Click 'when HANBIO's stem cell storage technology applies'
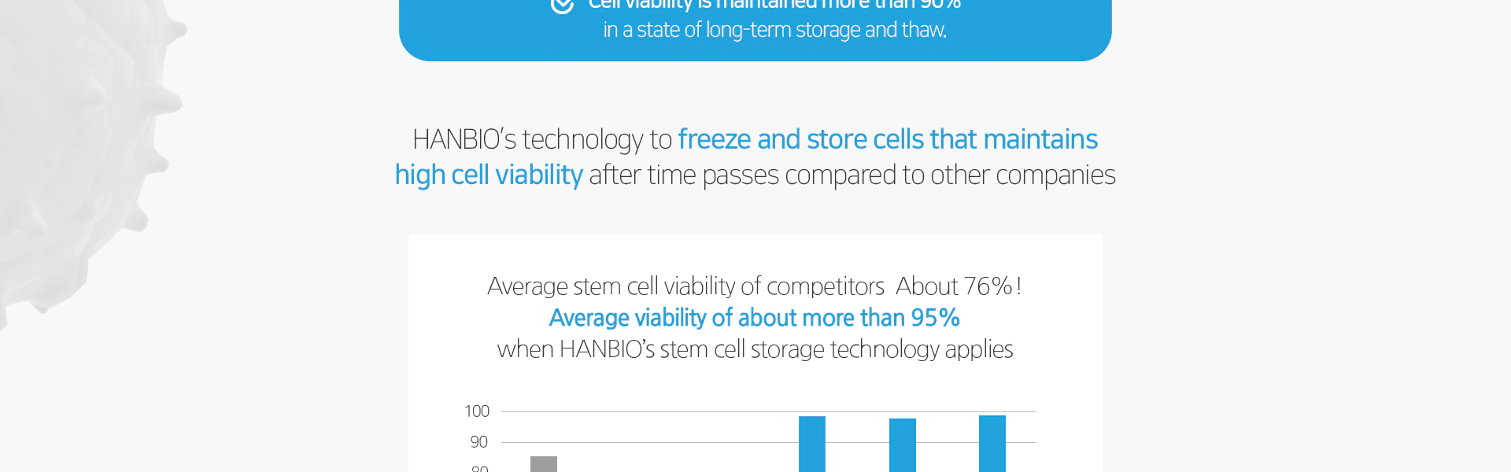Viewport: 1511px width, 472px height. (x=755, y=349)
